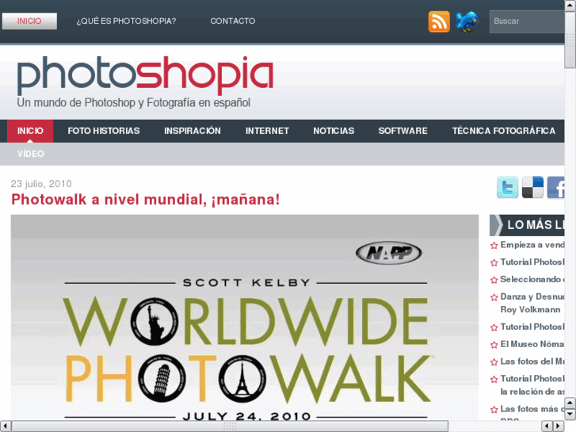Viewport: 576px width, 432px height.
Task: Share the post via the Facebook icon
Action: click(555, 187)
